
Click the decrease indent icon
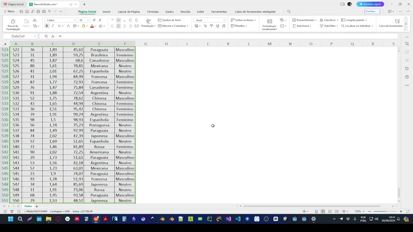[x=130, y=20]
